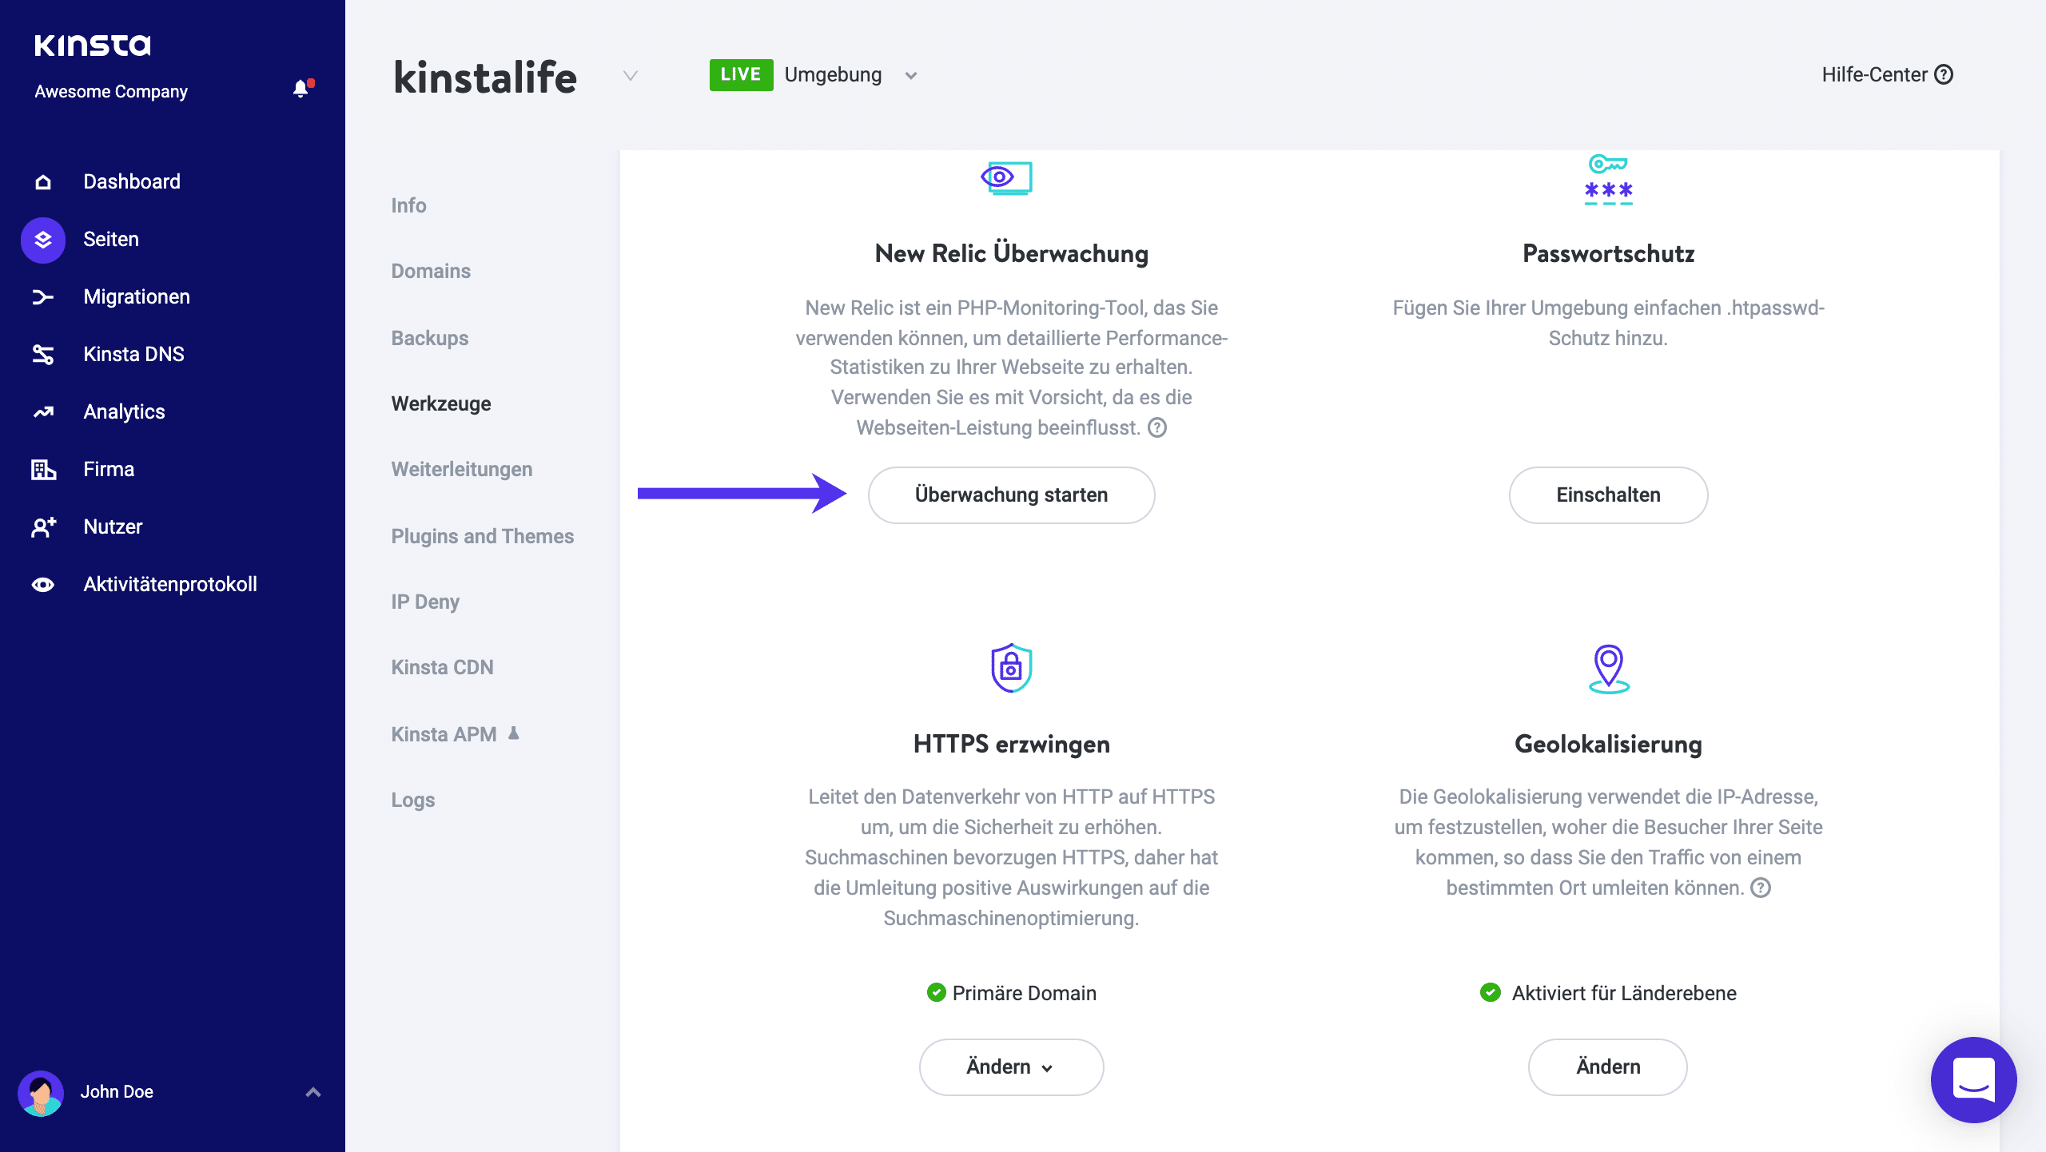The width and height of the screenshot is (2046, 1152).
Task: Click the Kinsta DNS icon
Action: tap(42, 354)
